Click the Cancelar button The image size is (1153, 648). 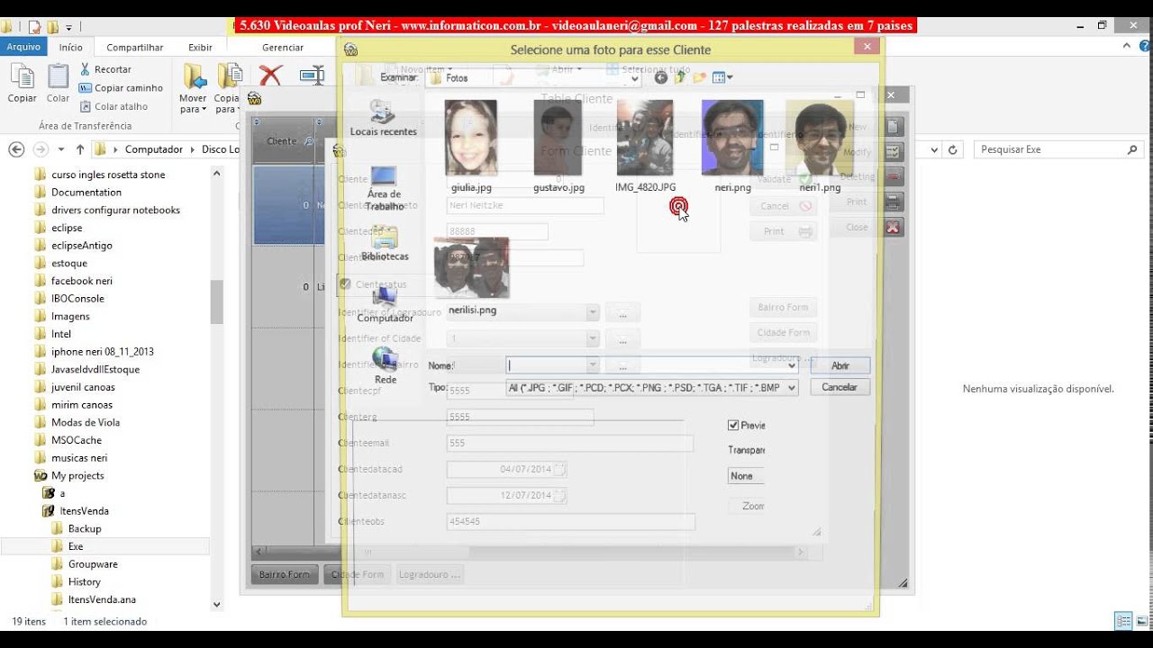pos(840,387)
